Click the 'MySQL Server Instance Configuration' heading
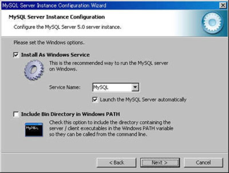229x173 pixels. [57, 17]
